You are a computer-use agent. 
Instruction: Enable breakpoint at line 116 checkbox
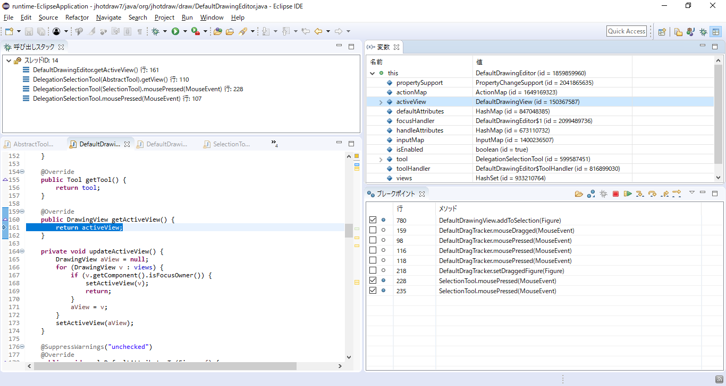[373, 250]
